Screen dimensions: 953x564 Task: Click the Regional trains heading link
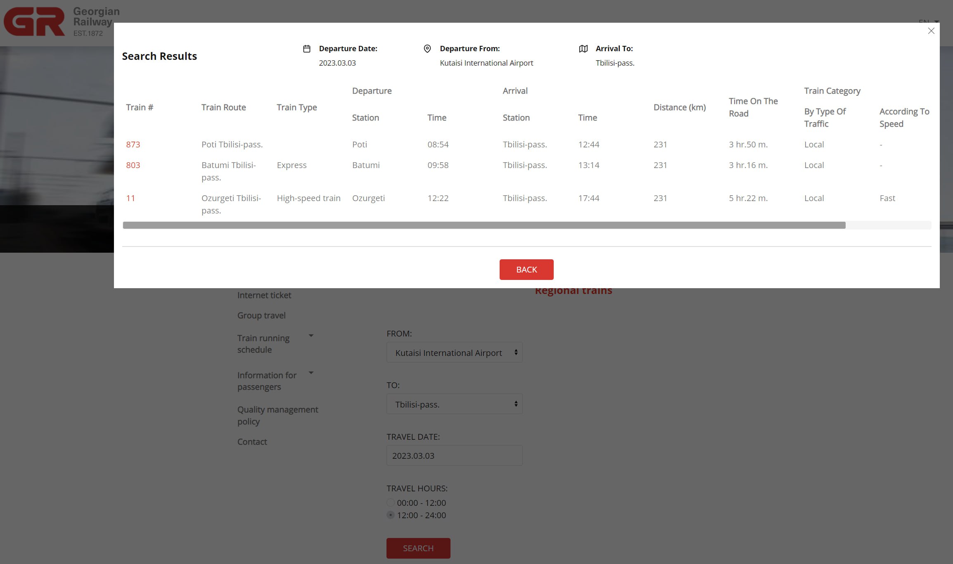click(574, 291)
